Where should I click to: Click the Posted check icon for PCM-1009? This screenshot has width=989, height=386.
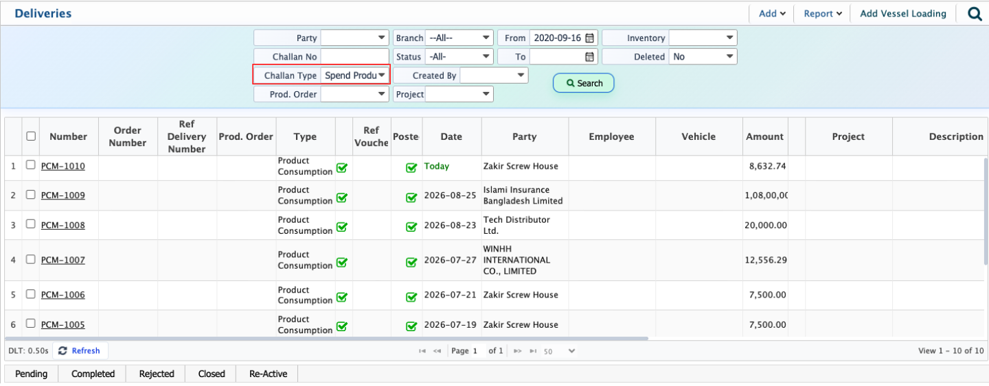click(411, 197)
